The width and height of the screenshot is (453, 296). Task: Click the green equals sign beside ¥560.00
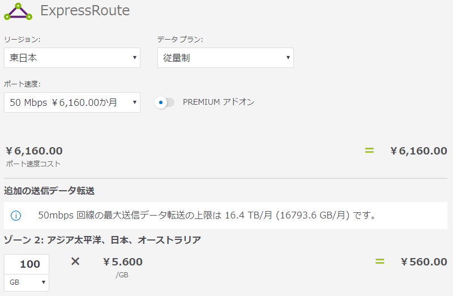click(379, 261)
